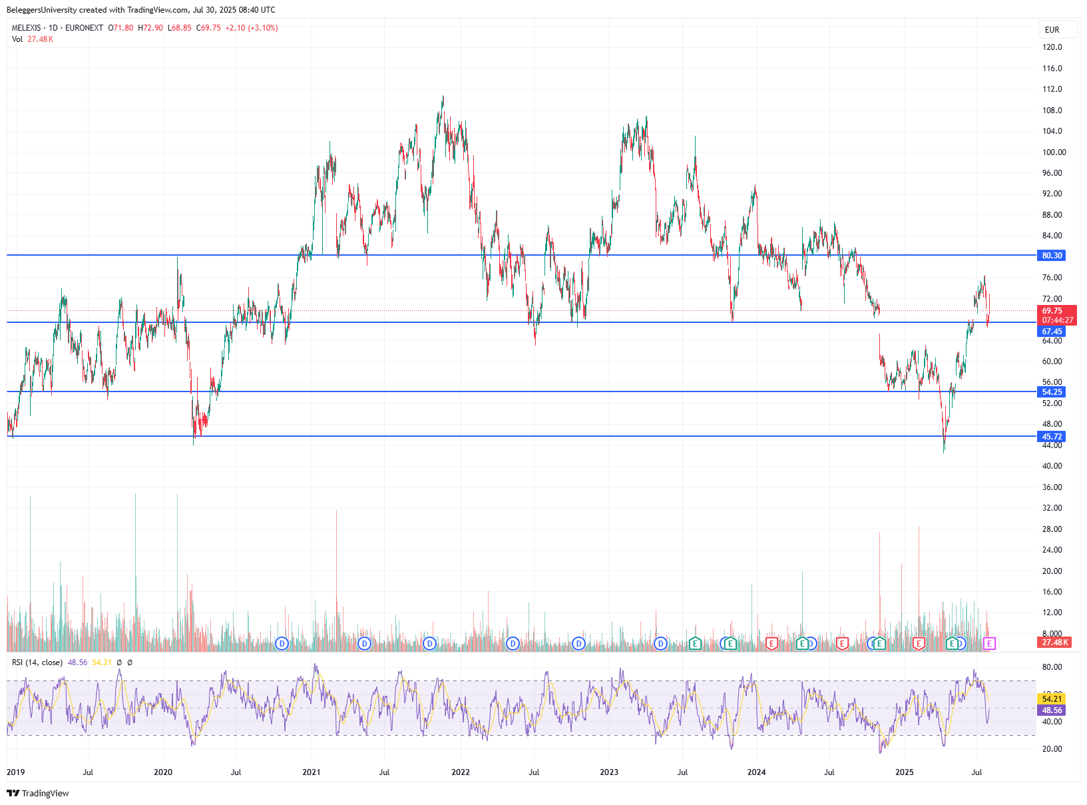Click the 2019 label on the time axis
This screenshot has height=805, width=1087.
tap(16, 772)
